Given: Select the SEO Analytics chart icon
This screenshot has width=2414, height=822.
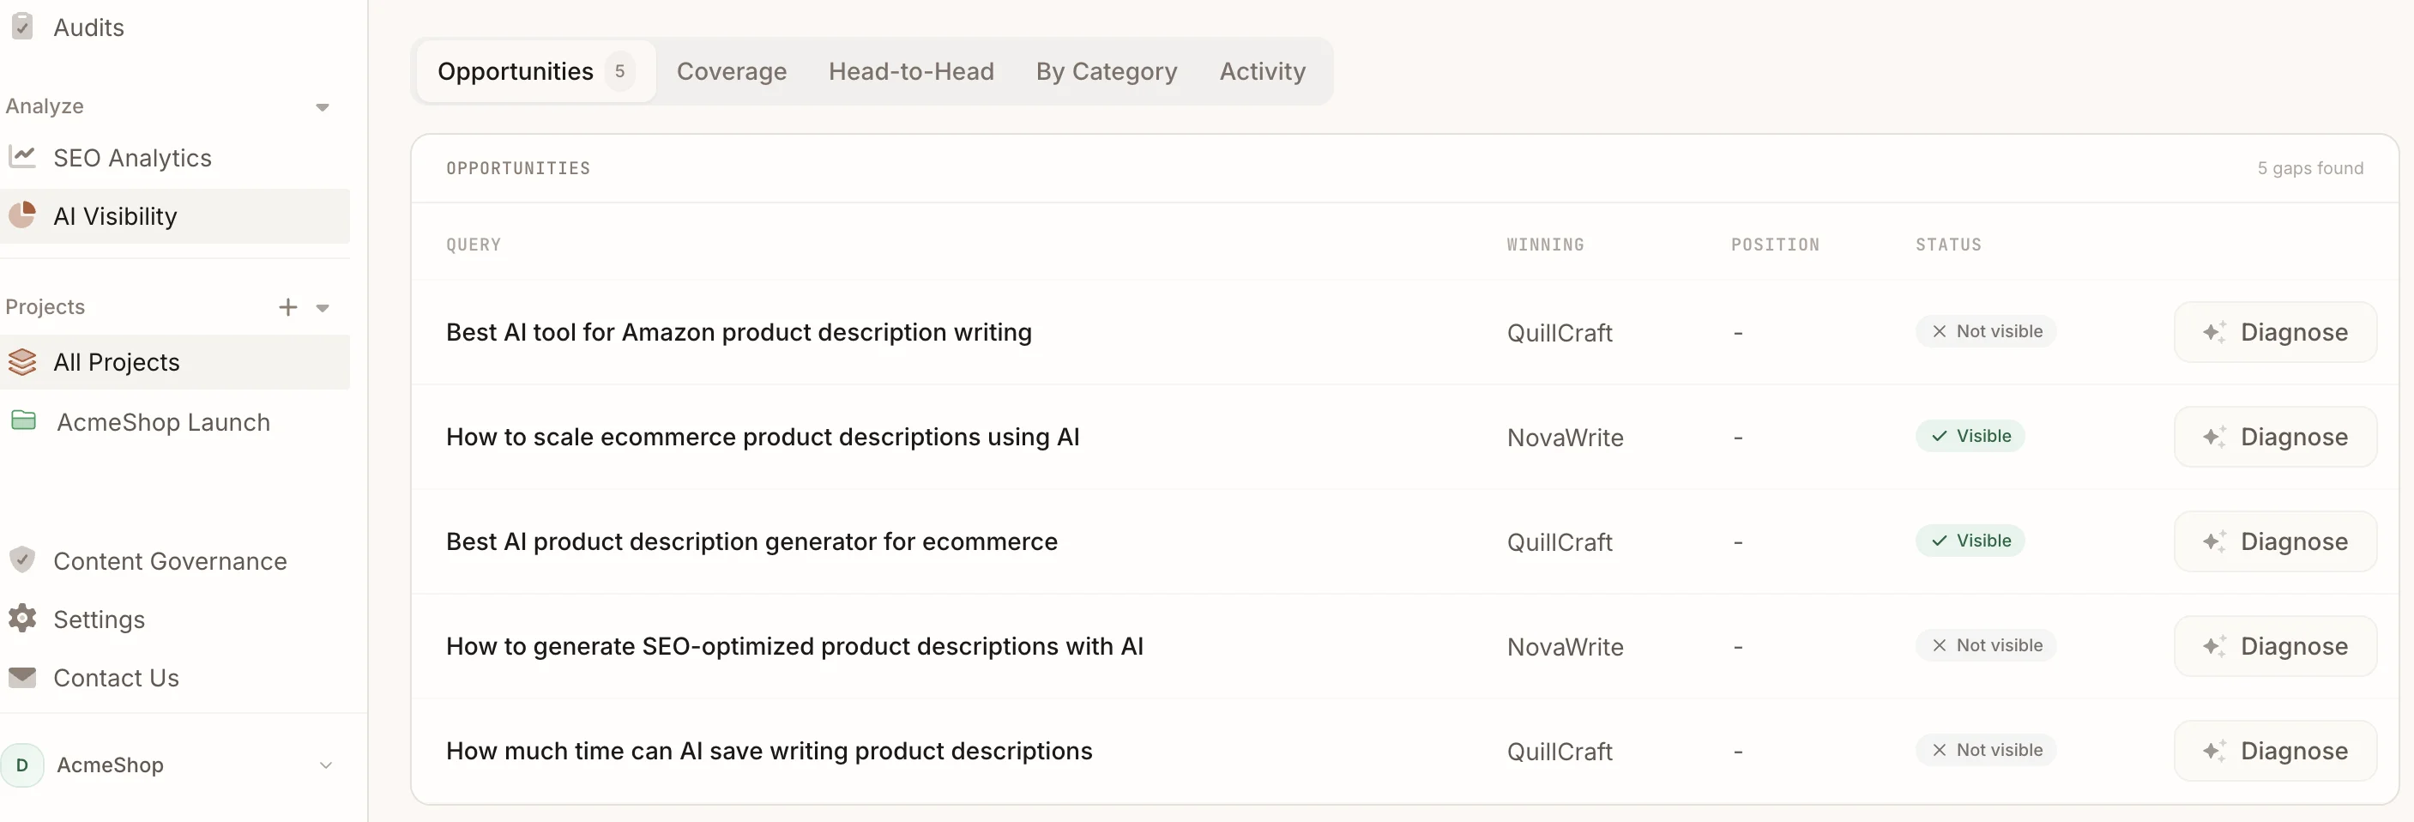Looking at the screenshot, I should (x=22, y=156).
